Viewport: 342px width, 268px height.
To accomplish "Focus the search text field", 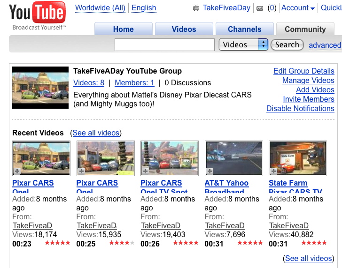I will 164,45.
